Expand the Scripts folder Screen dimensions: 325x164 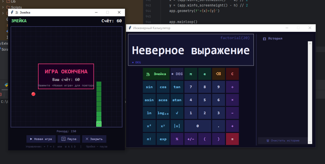coord(14,7)
